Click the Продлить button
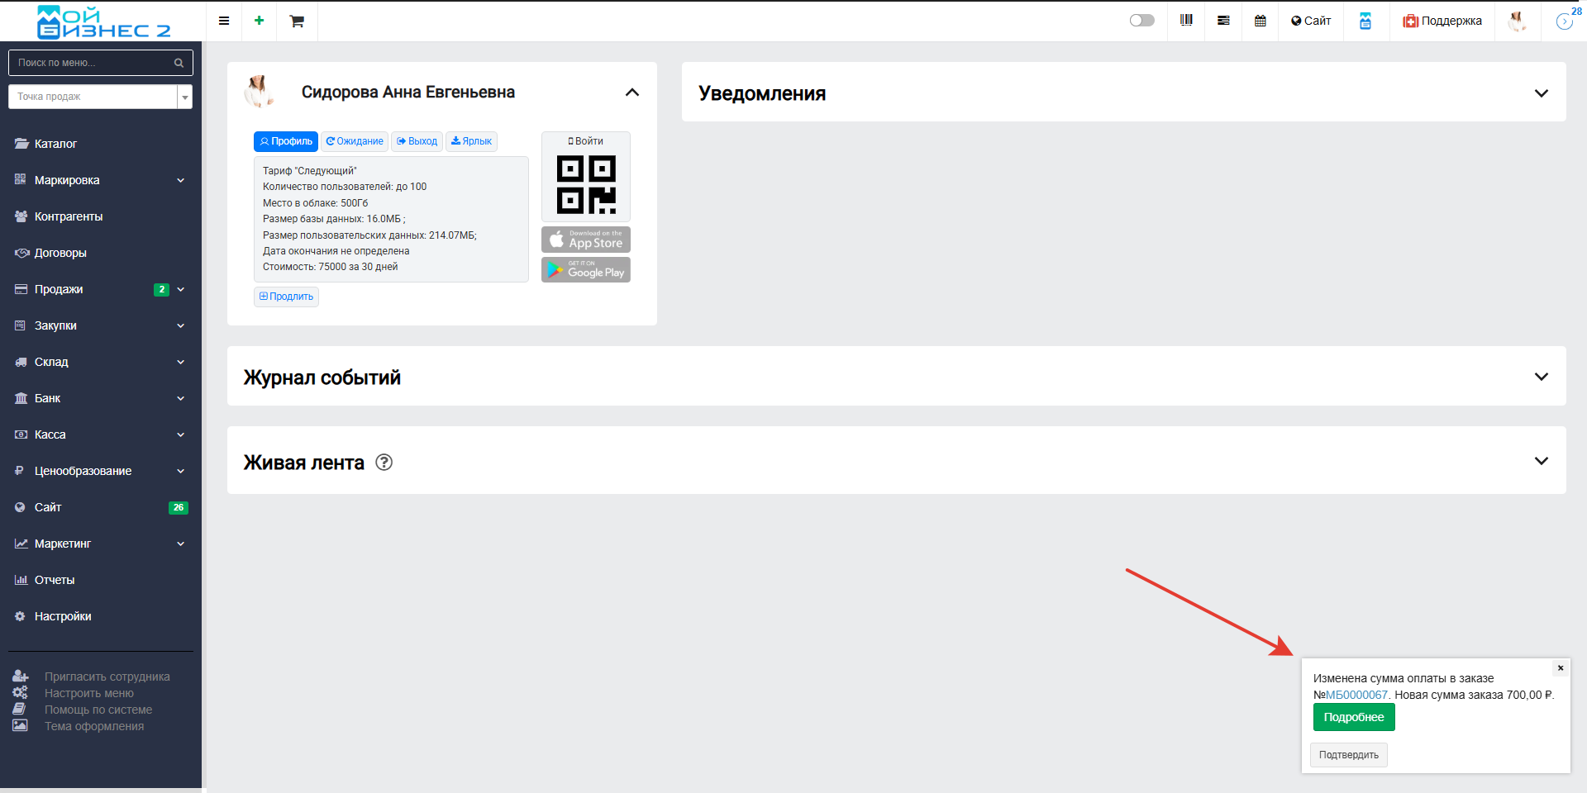Screen dimensions: 1587x793 (286, 297)
